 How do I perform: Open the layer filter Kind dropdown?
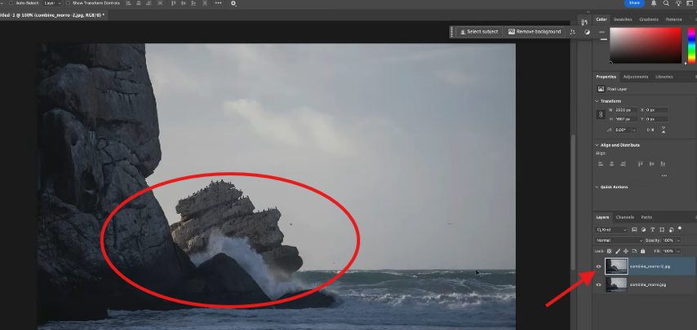click(x=611, y=230)
